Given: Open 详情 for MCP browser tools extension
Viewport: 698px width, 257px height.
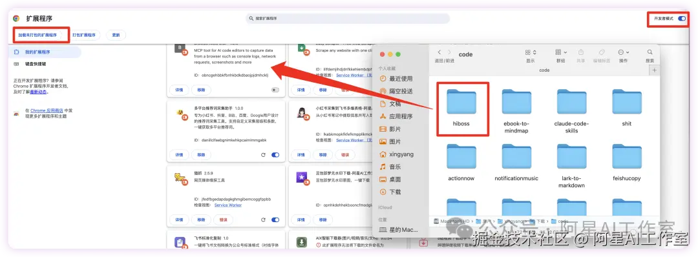Looking at the screenshot, I should (179, 90).
